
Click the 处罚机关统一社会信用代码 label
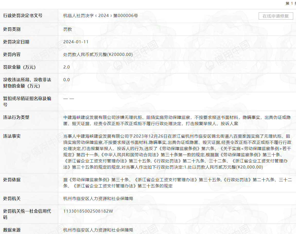coord(27,214)
